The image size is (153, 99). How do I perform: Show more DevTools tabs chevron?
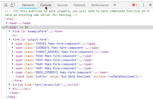pyautogui.click(x=115, y=5)
